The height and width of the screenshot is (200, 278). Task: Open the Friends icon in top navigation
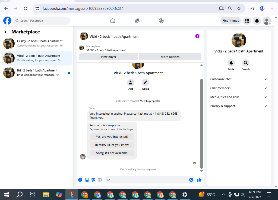click(137, 21)
